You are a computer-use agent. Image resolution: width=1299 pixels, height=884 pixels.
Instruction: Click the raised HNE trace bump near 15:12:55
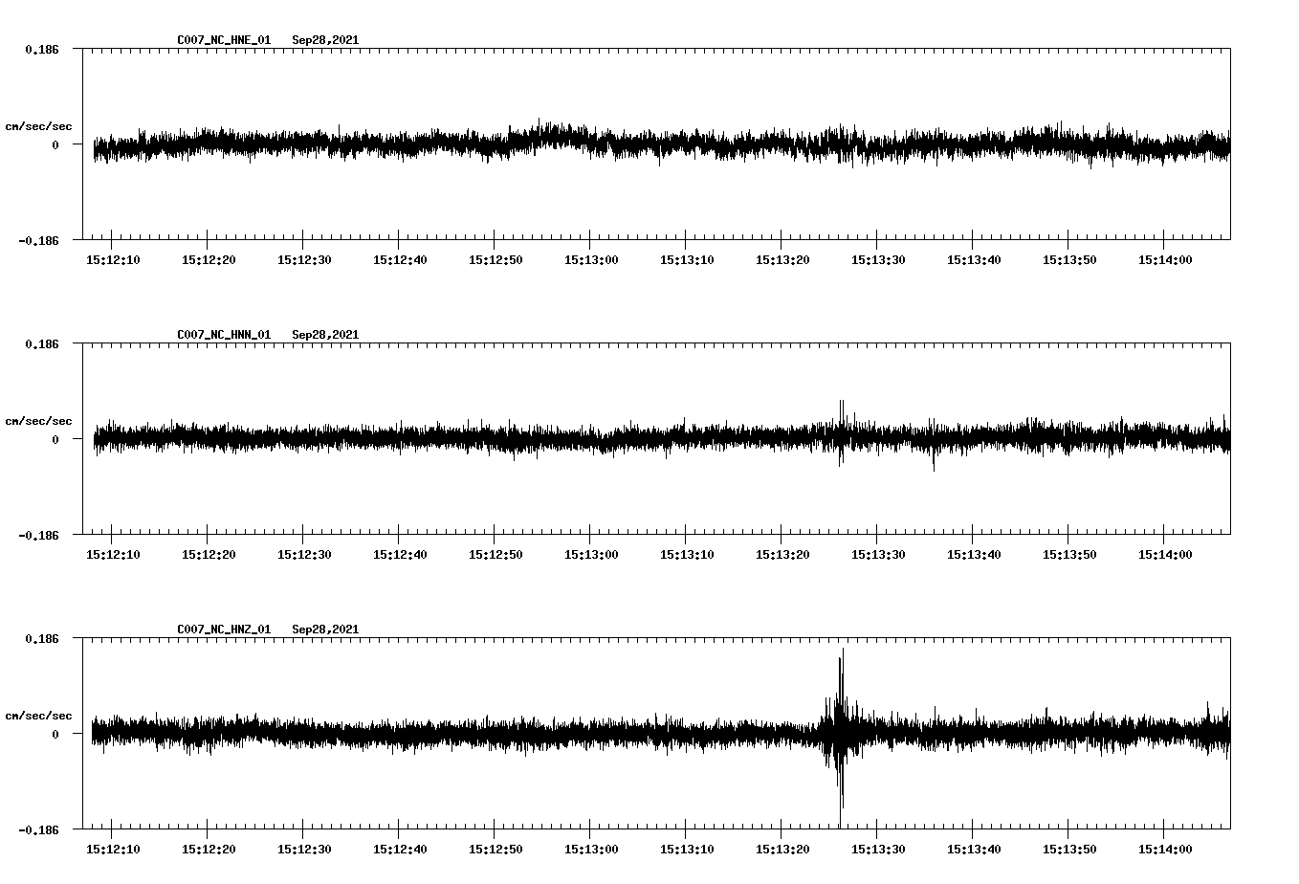point(553,136)
